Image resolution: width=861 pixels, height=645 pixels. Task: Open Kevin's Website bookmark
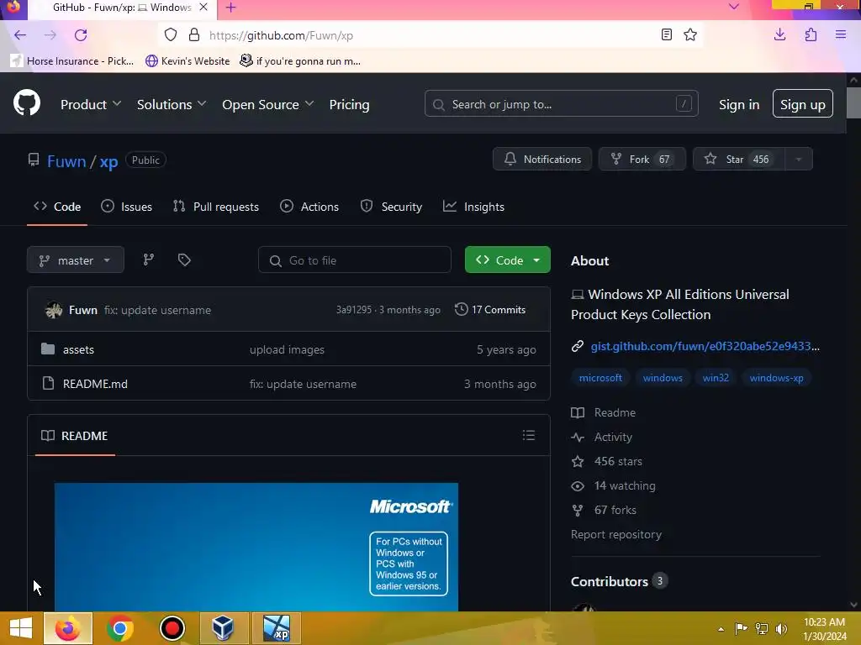(x=188, y=60)
